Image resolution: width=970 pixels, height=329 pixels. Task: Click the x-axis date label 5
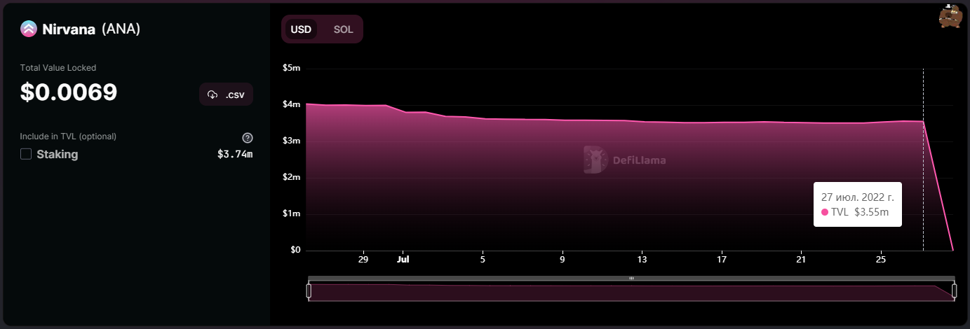click(483, 259)
